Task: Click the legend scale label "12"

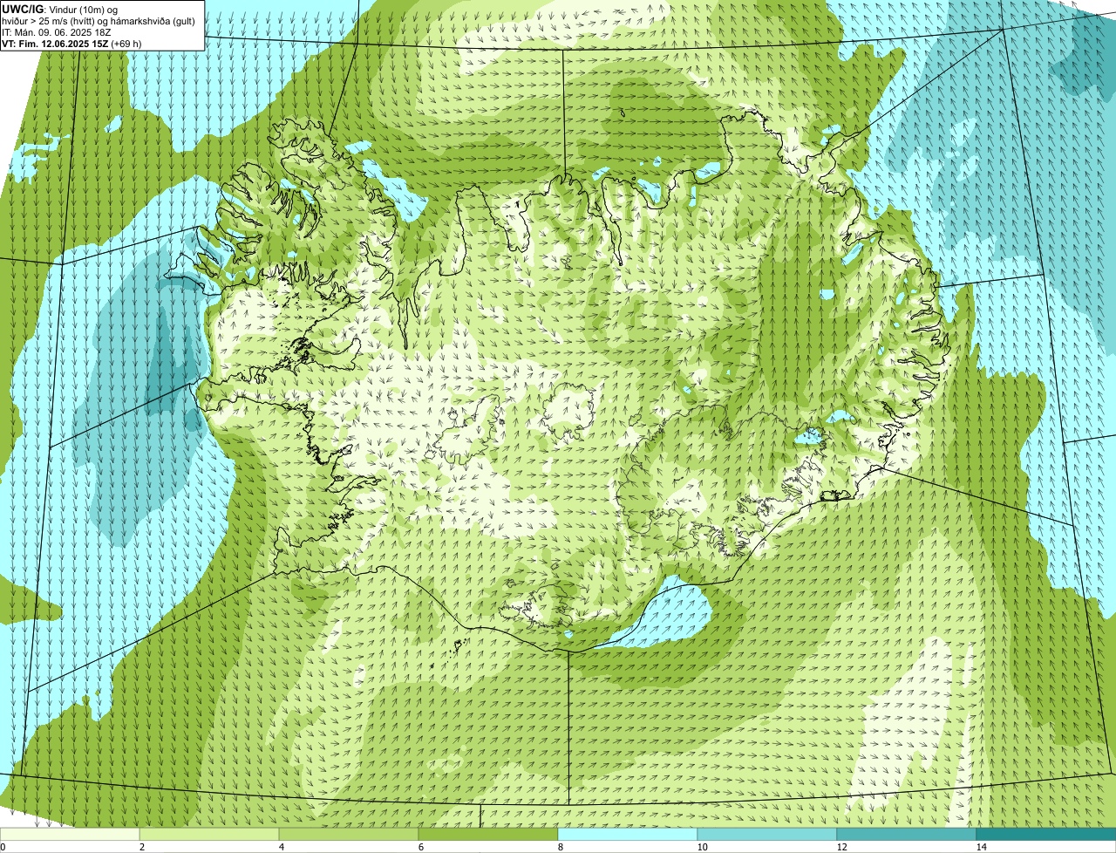Action: click(x=840, y=847)
